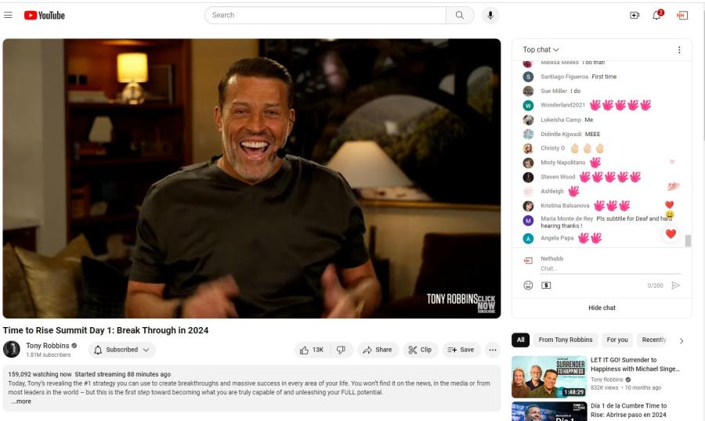
Task: Open Tony Robbins channel name link
Action: [48, 346]
